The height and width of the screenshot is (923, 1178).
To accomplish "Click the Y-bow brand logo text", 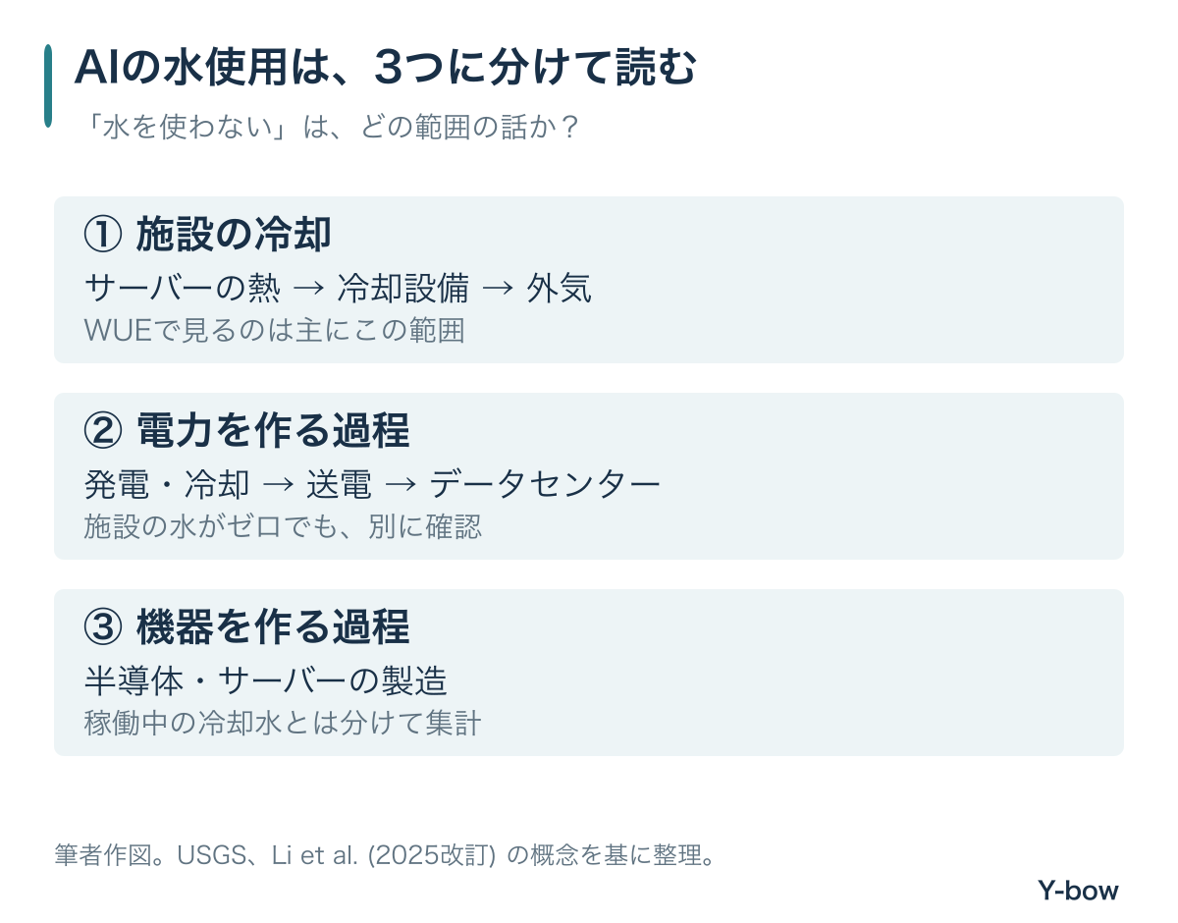I will pyautogui.click(x=1078, y=891).
